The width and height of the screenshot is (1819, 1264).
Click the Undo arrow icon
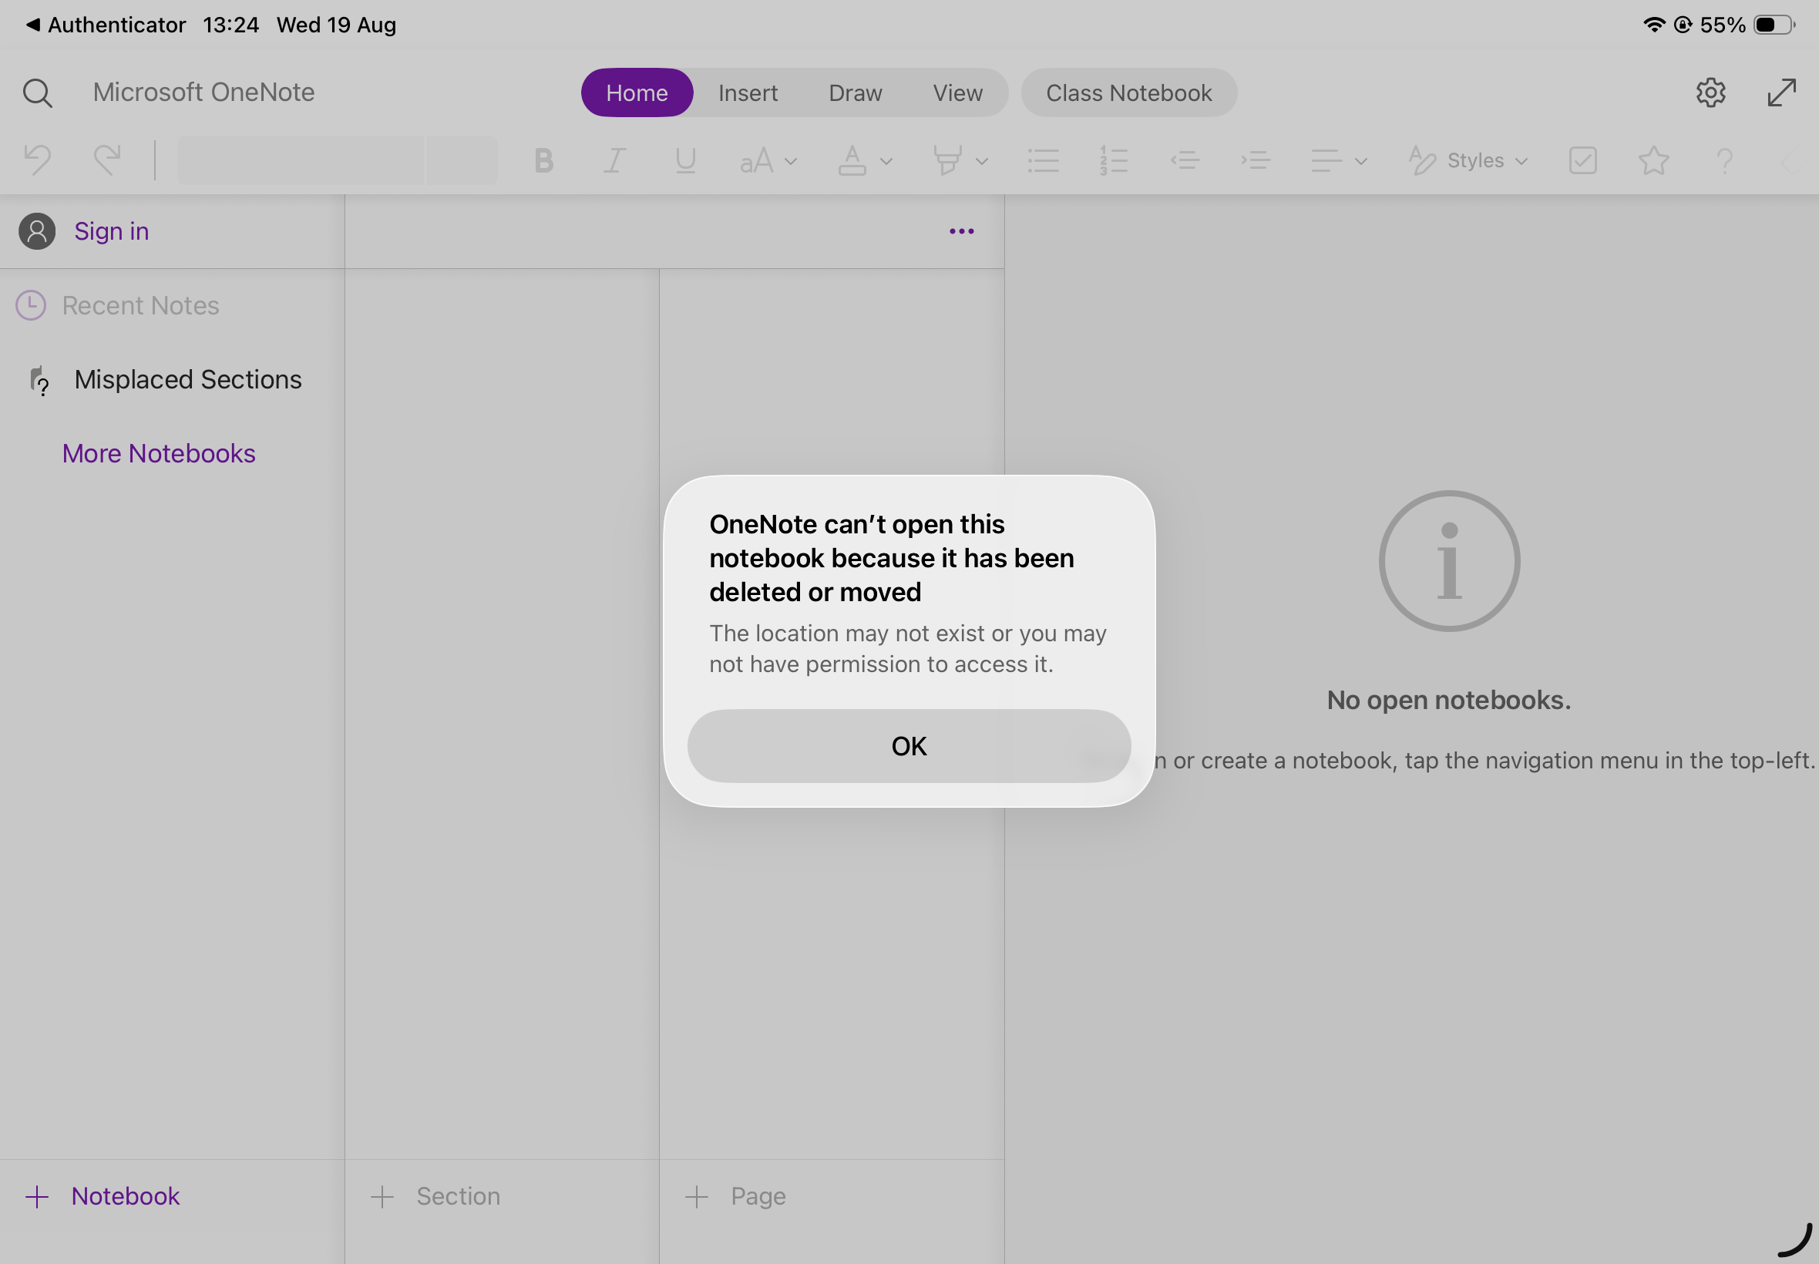37,160
